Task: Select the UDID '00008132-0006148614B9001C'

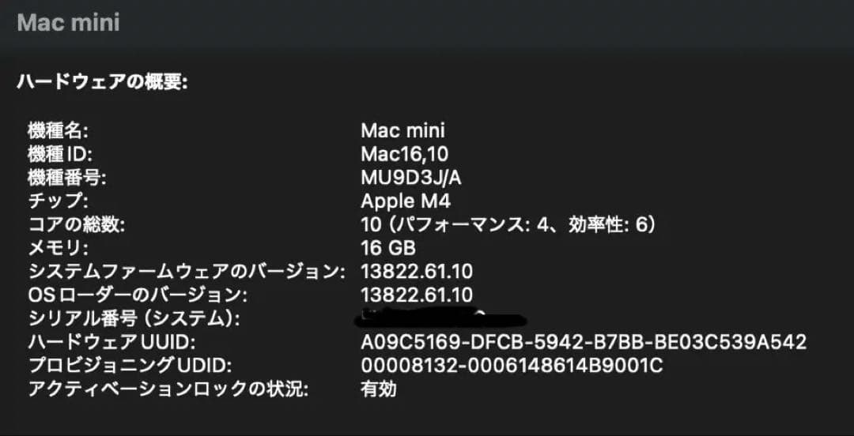Action: (x=512, y=366)
